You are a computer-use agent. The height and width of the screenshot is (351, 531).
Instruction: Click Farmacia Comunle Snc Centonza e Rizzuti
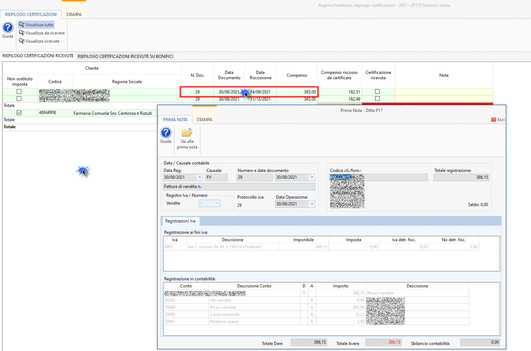113,113
